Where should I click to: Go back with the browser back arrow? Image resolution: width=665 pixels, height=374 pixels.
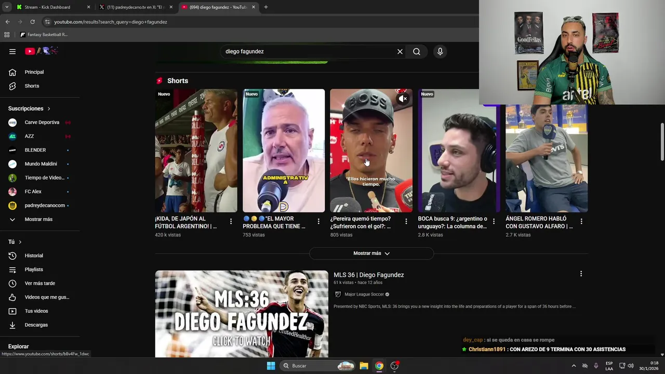pyautogui.click(x=7, y=22)
